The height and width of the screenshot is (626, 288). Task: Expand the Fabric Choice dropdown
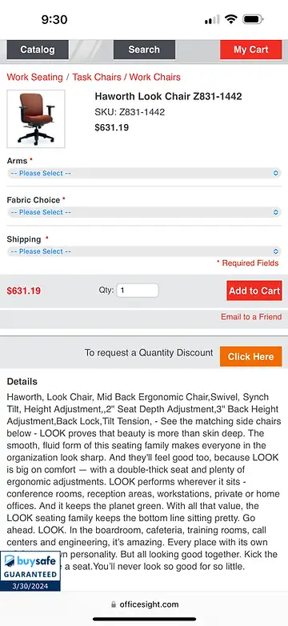tap(144, 212)
